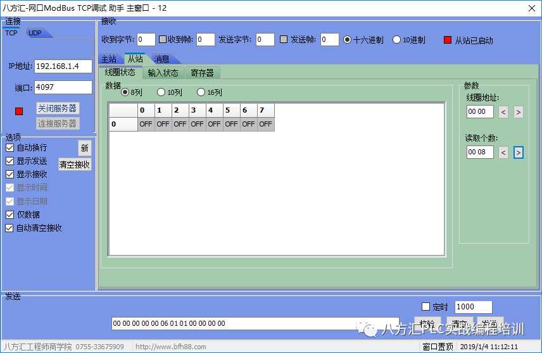Click the IP地址 input field
This screenshot has width=542, height=353.
click(x=63, y=66)
